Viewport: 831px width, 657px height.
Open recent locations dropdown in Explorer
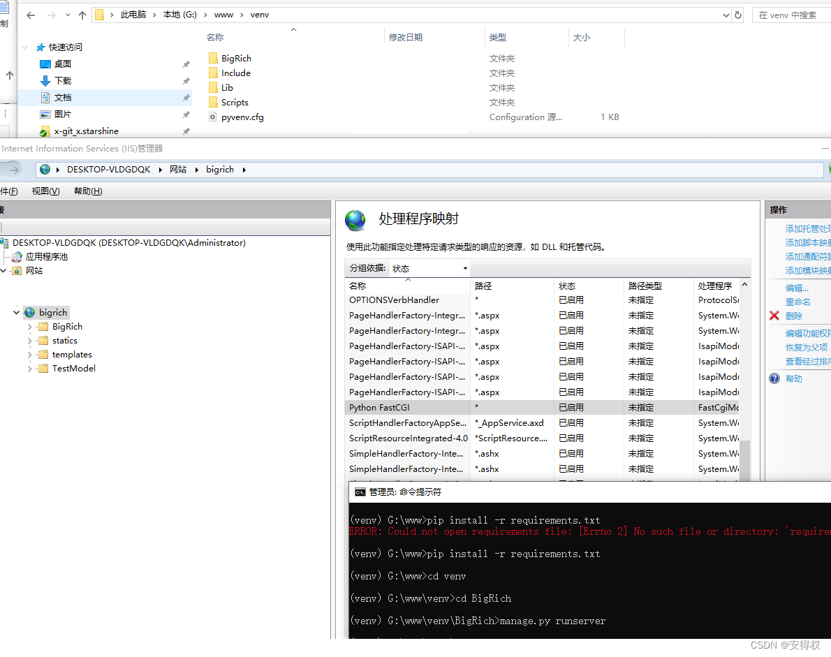68,15
